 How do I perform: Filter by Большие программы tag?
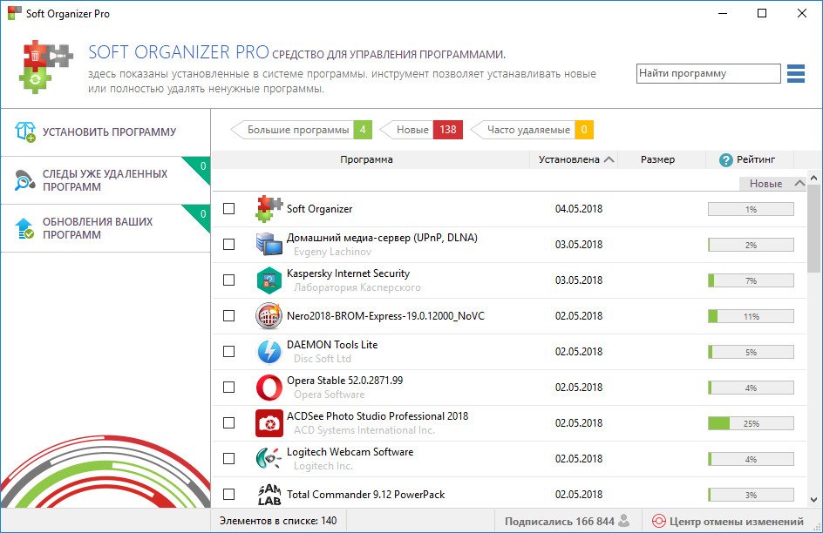302,130
